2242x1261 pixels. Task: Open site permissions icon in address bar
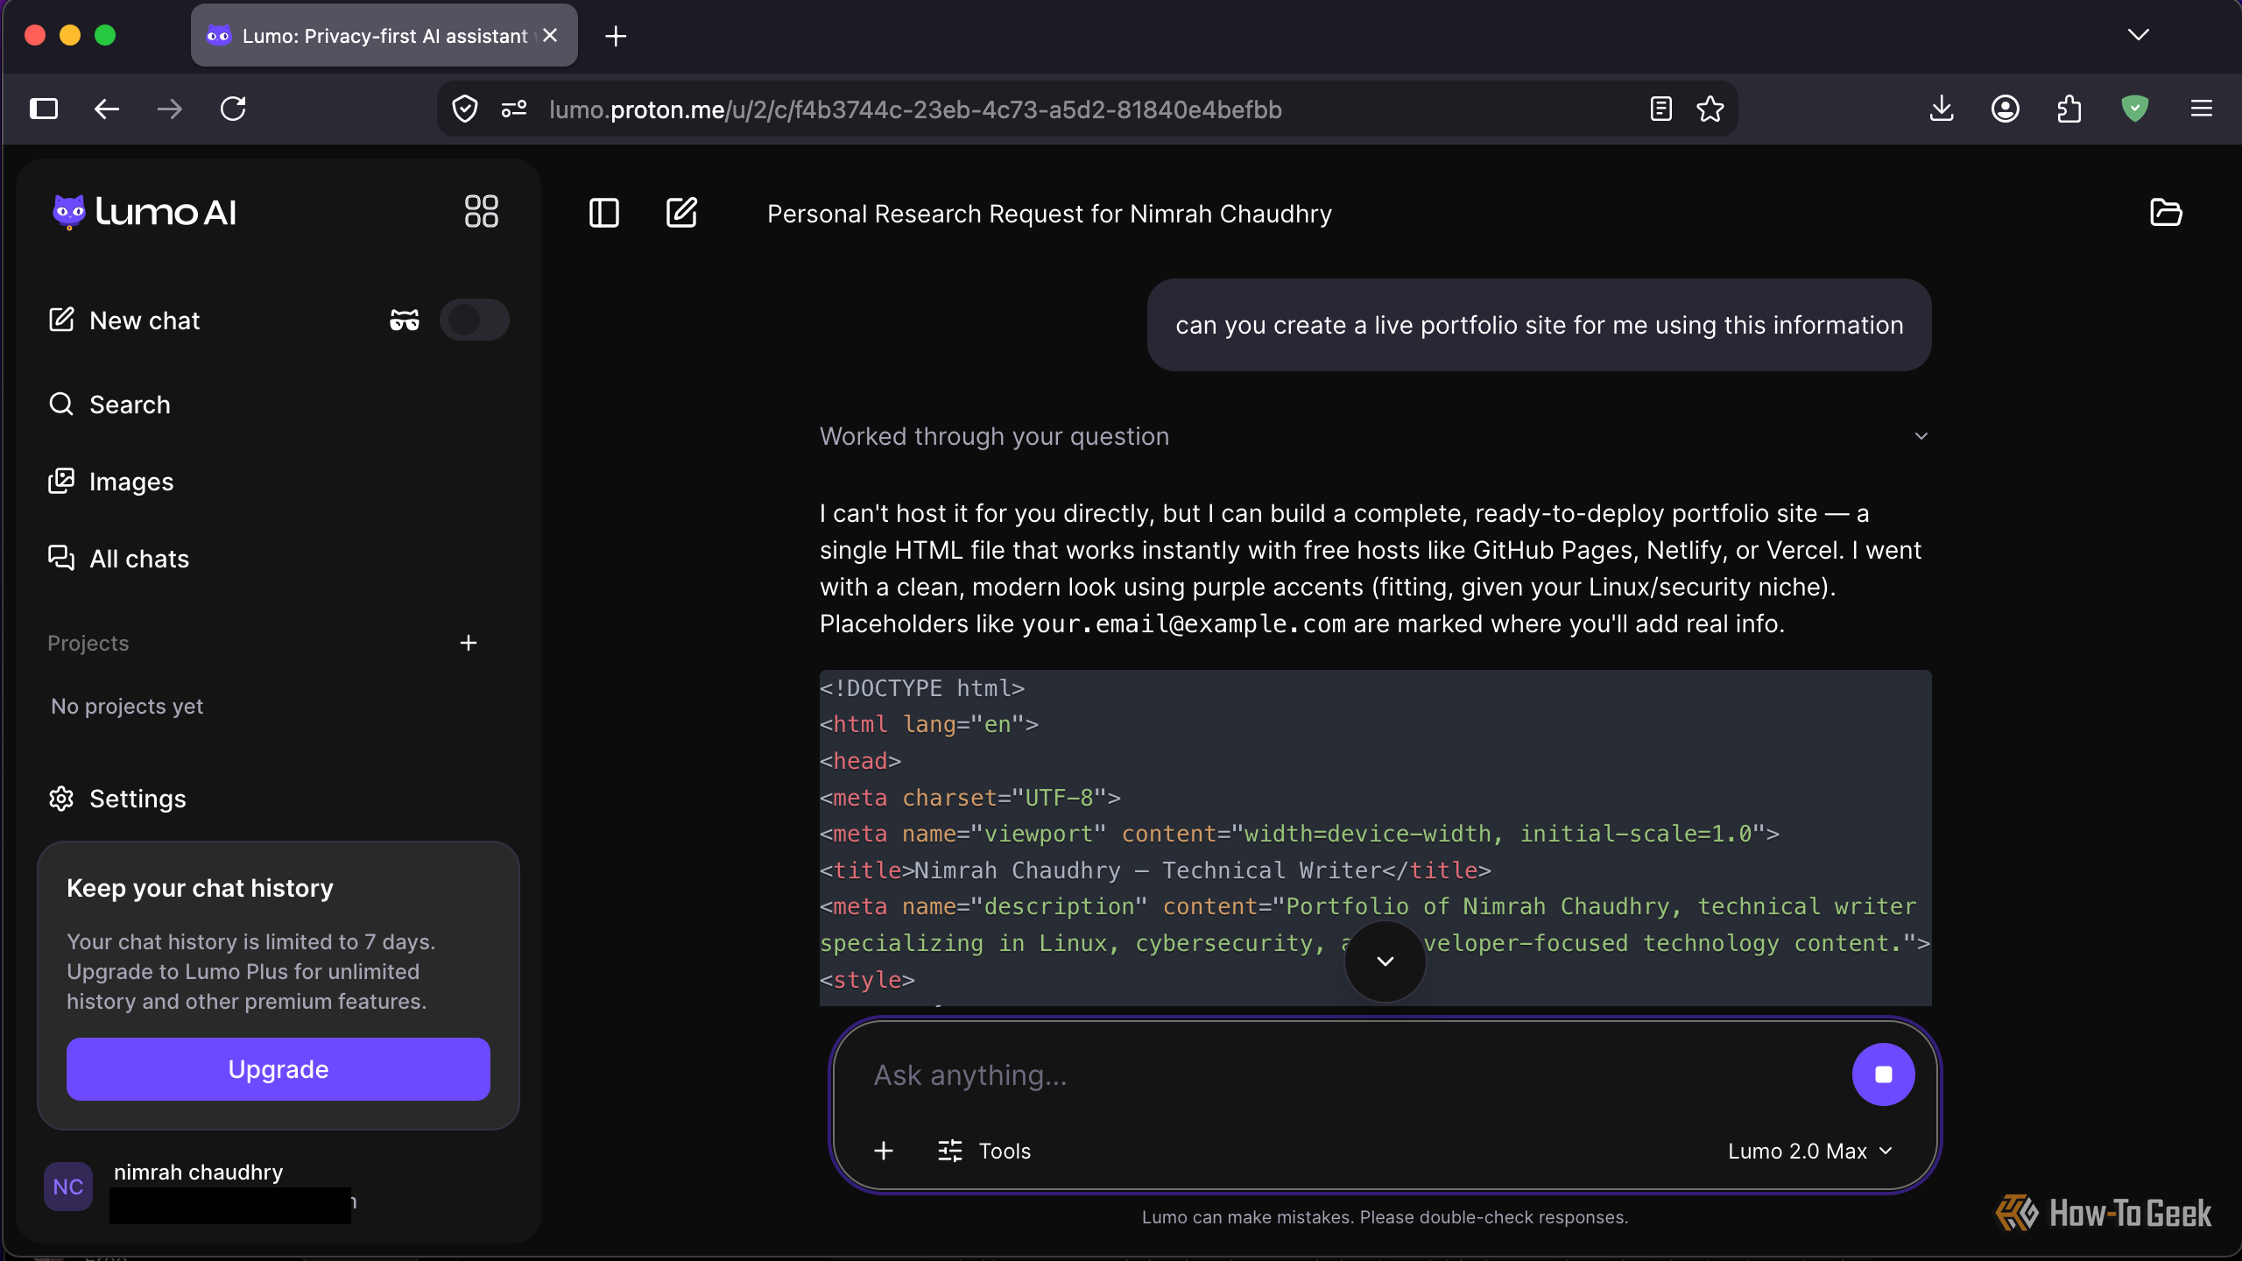(x=514, y=109)
